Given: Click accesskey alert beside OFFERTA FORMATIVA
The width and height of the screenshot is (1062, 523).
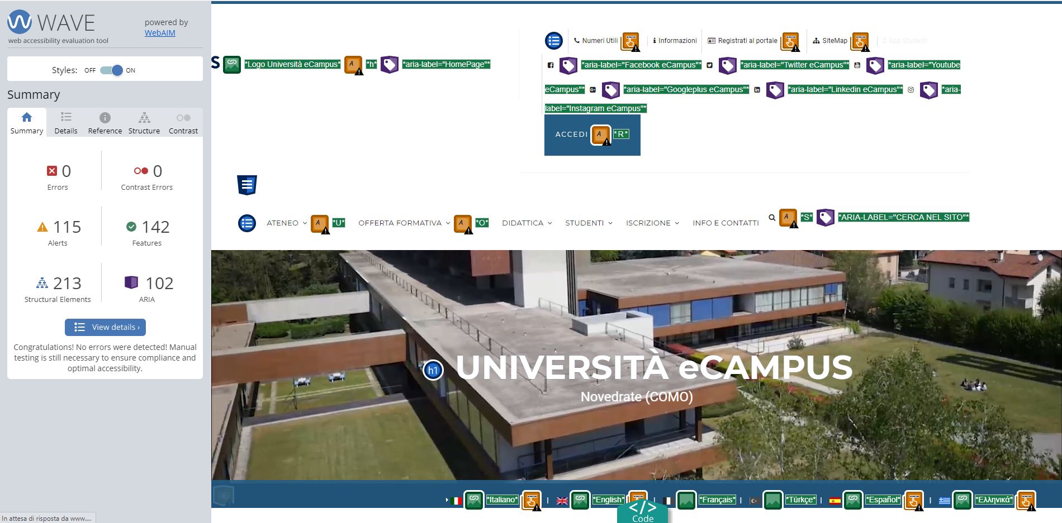Looking at the screenshot, I should (x=463, y=224).
